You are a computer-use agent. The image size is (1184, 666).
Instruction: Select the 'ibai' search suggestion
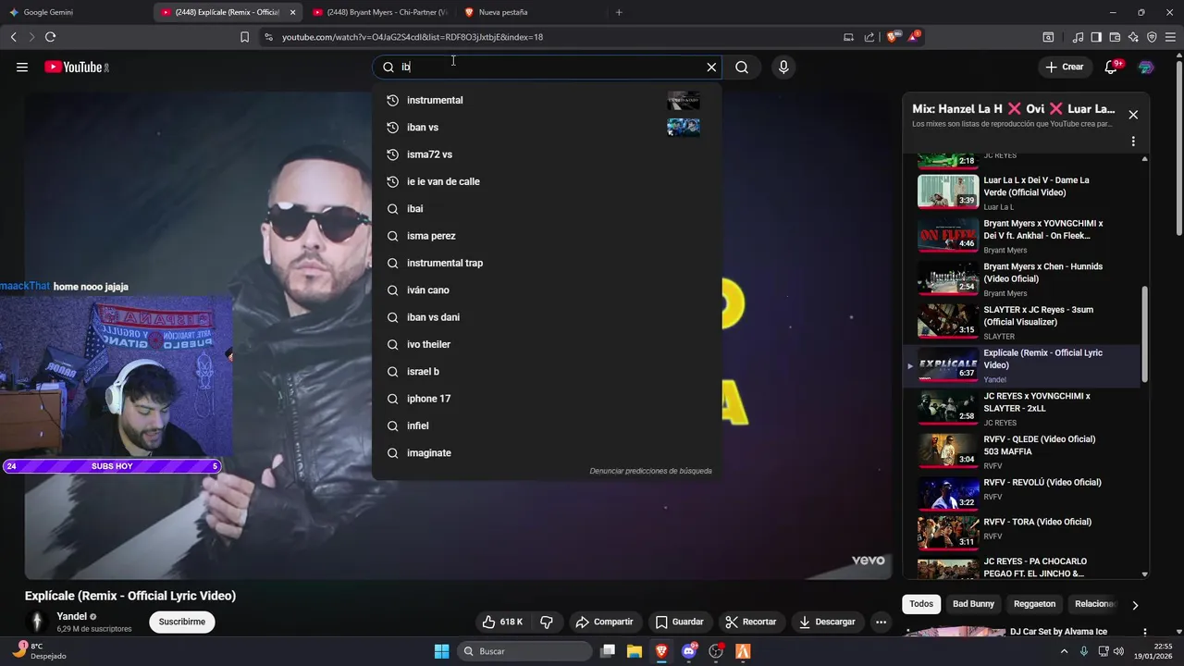[x=546, y=208]
